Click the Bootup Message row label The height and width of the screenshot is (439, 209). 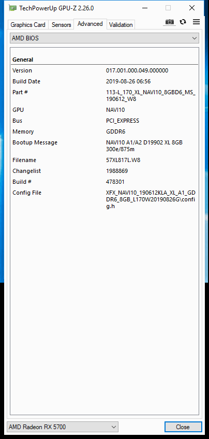click(x=35, y=142)
